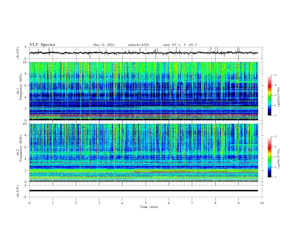This screenshot has height=228, width=295.
Task: Click the '10' kHz tick on ch.1 frequency axis
Action: coord(25,62)
